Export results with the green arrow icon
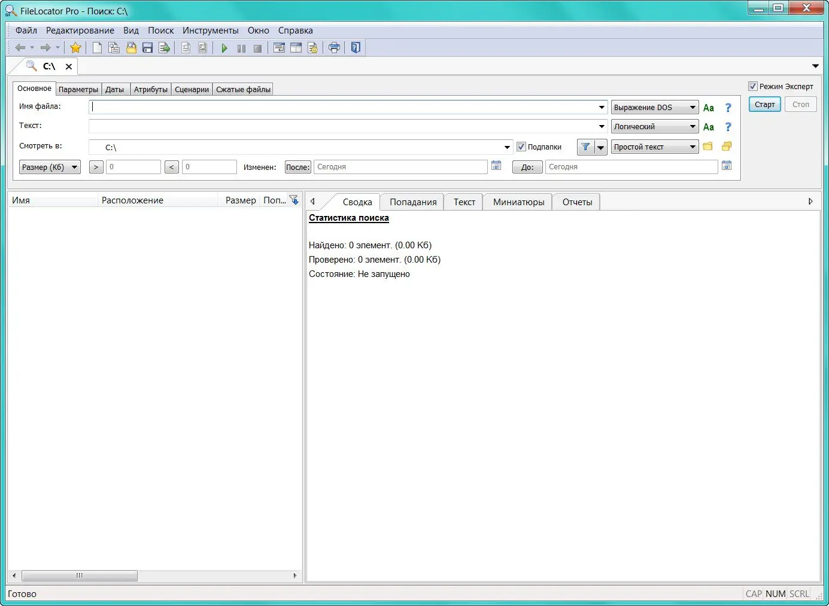 pyautogui.click(x=165, y=48)
